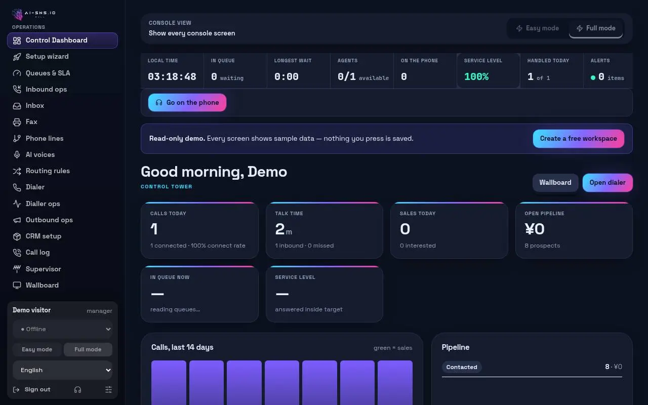Click Create a free workspace
This screenshot has height=405, width=648.
(578, 139)
